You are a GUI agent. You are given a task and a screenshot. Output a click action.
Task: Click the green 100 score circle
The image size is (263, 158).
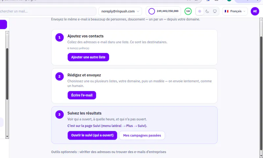pos(188,11)
